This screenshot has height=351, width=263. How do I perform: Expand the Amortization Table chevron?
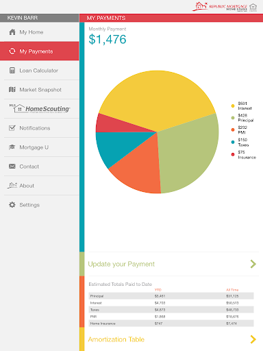pos(253,339)
